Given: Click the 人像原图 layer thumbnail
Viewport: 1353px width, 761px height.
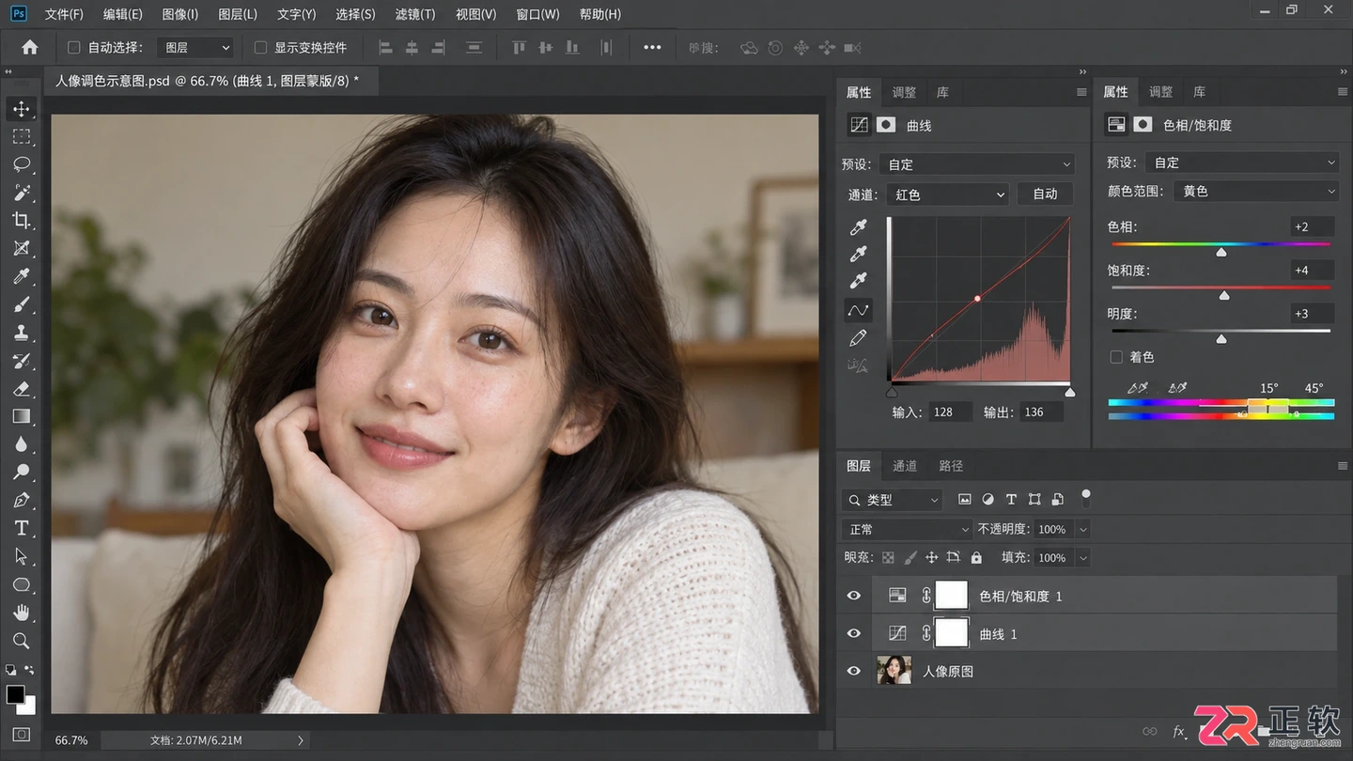Looking at the screenshot, I should pyautogui.click(x=894, y=670).
